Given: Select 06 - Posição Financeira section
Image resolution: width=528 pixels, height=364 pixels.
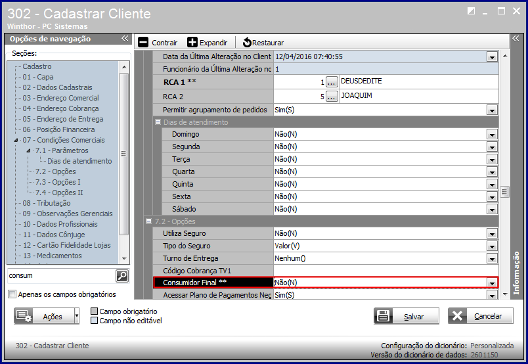Looking at the screenshot, I should tap(58, 129).
